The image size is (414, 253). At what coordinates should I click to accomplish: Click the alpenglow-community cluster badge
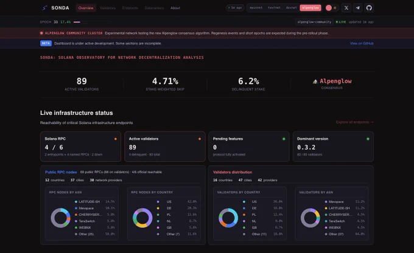pos(314,22)
